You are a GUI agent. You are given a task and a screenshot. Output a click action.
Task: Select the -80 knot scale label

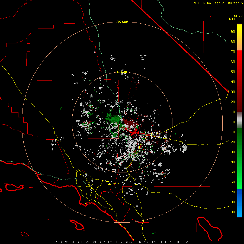point(232,202)
